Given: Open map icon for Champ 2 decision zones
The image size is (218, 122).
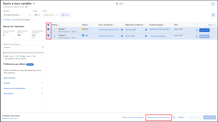Looking at the screenshot, I should click(x=122, y=36).
